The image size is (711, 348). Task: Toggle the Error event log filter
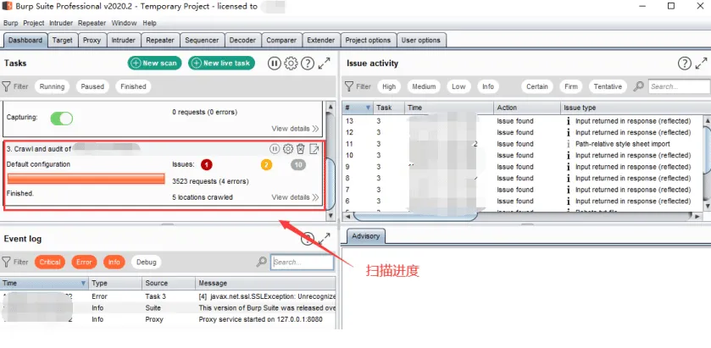tap(84, 262)
